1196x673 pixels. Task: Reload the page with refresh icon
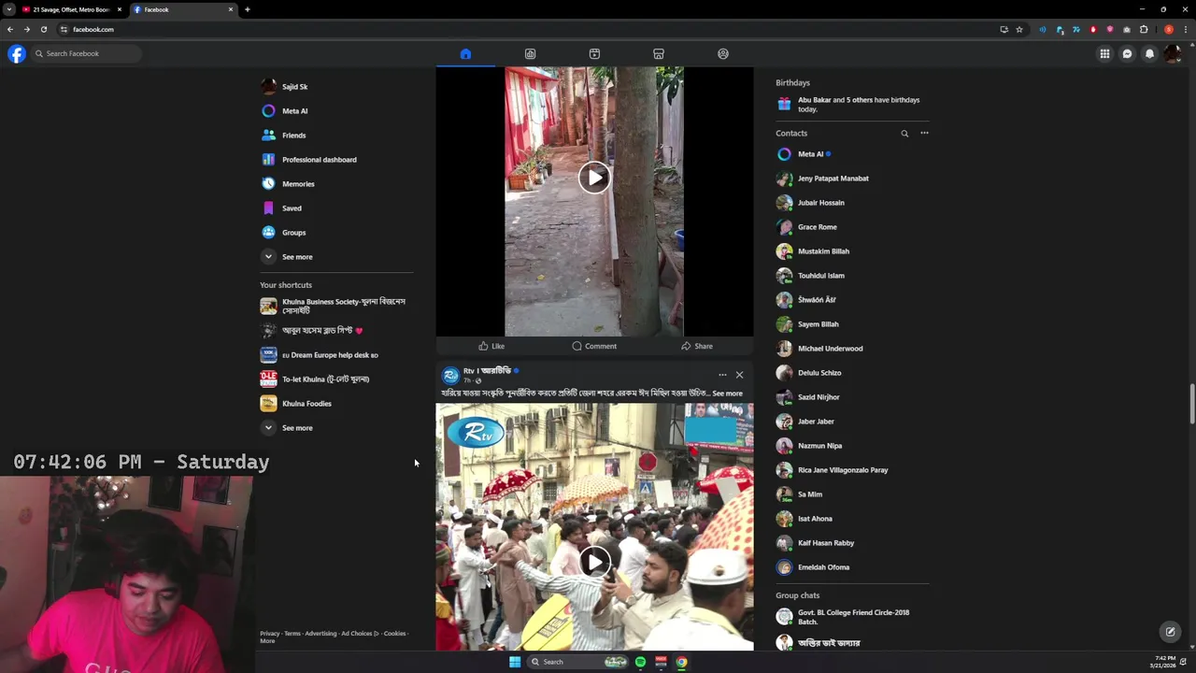click(43, 29)
